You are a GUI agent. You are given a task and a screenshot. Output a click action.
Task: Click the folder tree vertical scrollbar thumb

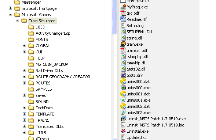[114, 17]
